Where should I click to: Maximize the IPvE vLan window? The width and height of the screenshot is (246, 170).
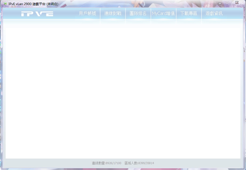point(227,3)
